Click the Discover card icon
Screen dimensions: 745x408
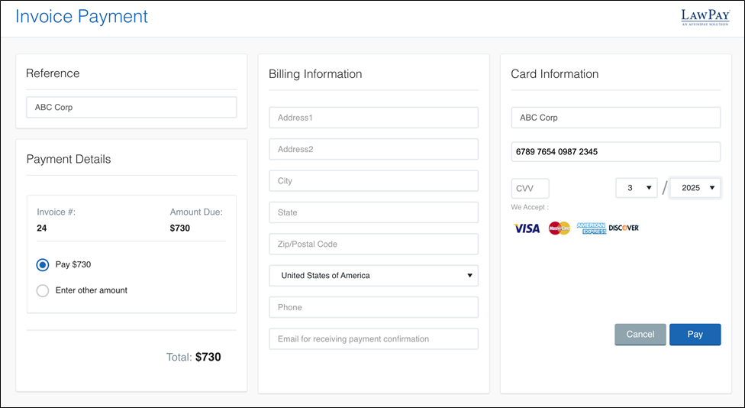(x=624, y=228)
